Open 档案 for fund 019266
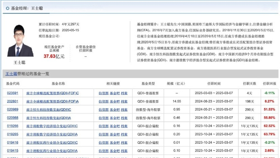Viewport: 280px width, 158px height. (124, 126)
